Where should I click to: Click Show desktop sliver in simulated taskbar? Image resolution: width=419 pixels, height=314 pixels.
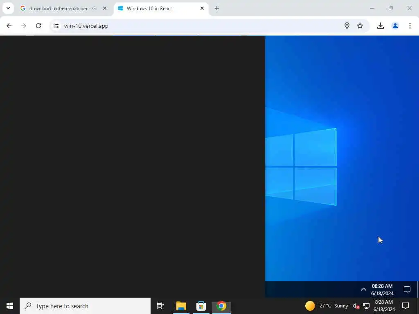pos(418,289)
